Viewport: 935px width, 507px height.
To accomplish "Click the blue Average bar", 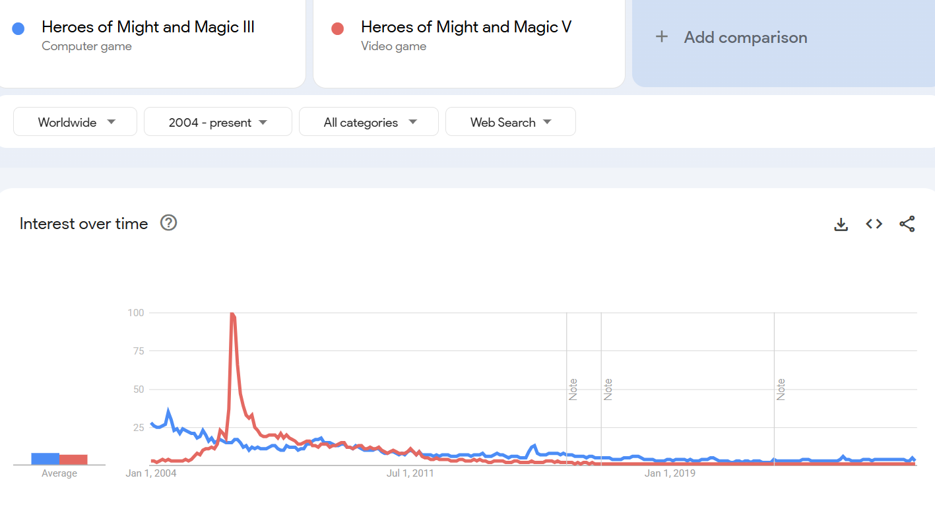I will pyautogui.click(x=45, y=459).
